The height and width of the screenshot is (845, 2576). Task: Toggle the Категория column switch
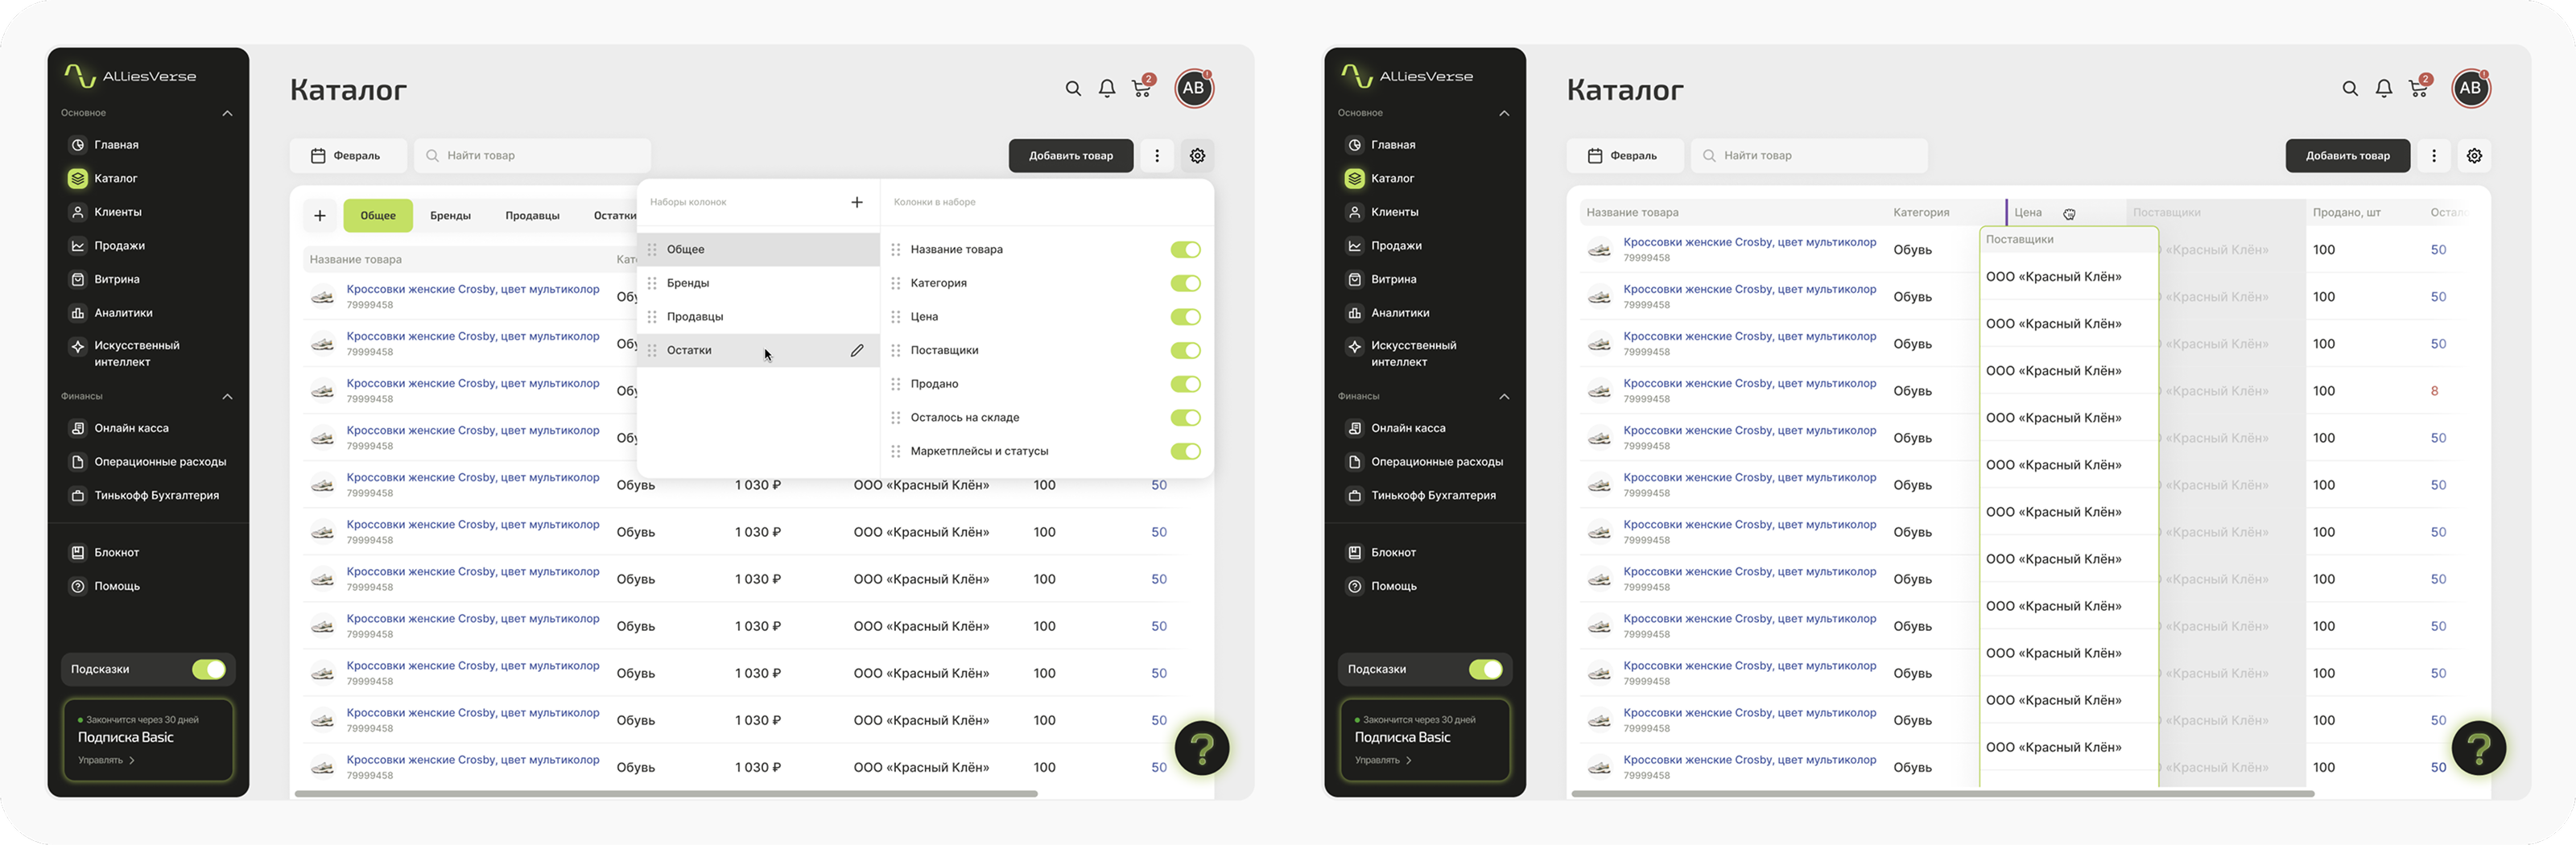(x=1186, y=284)
